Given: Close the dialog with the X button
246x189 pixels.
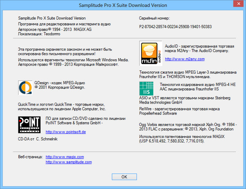Looking at the screenshot, I should coord(235,5).
